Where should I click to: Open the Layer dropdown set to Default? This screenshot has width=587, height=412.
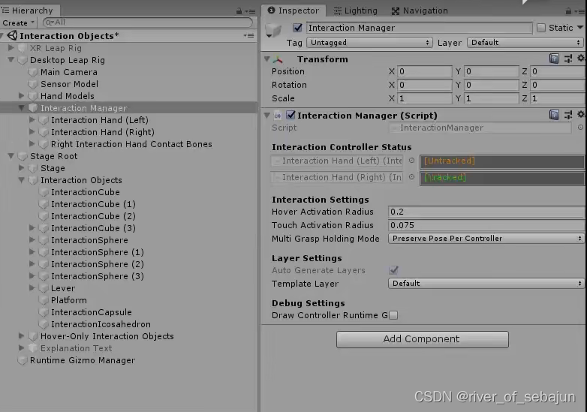coord(525,43)
